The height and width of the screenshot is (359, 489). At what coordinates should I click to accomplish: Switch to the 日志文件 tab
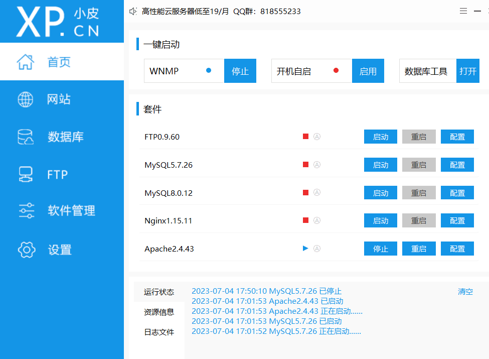click(x=159, y=332)
